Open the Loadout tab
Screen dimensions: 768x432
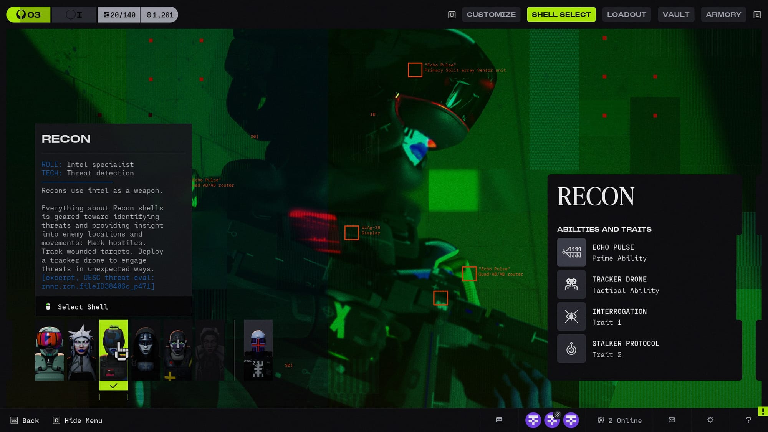(626, 15)
